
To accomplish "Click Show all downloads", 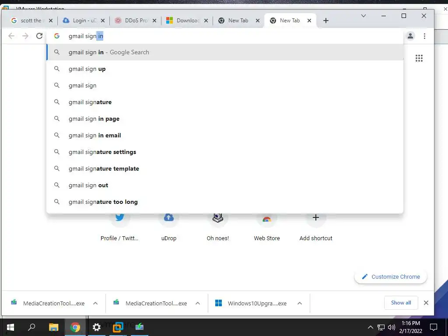I will pyautogui.click(x=401, y=303).
